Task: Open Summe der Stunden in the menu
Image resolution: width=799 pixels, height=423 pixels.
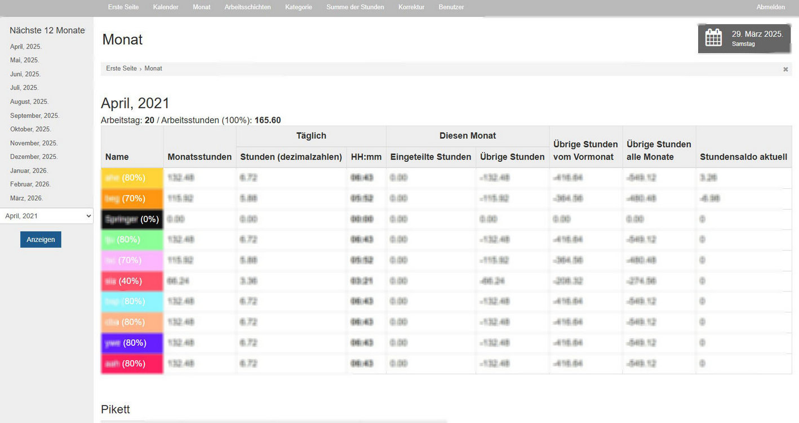Action: (355, 7)
